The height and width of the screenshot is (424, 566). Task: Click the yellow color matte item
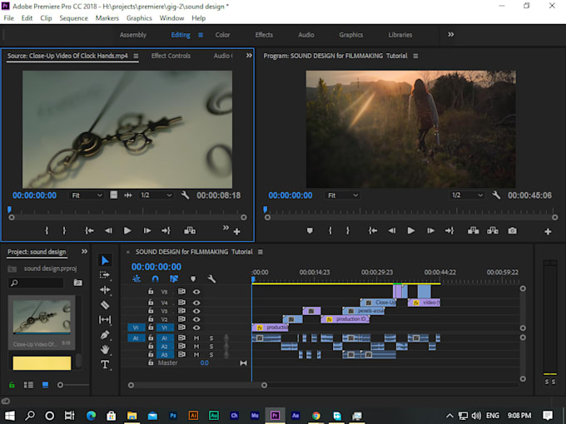[x=42, y=363]
